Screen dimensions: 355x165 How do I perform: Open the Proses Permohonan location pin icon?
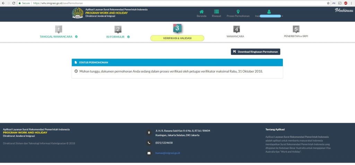point(238,11)
